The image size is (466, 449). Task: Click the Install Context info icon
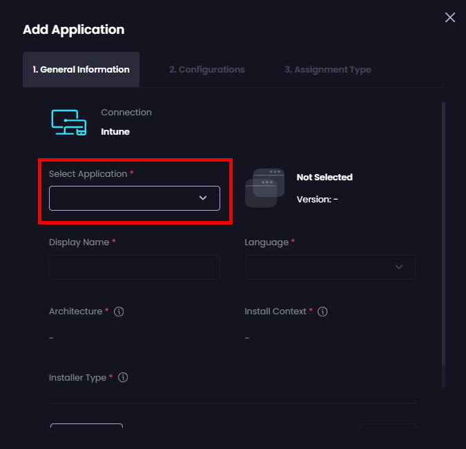[322, 312]
